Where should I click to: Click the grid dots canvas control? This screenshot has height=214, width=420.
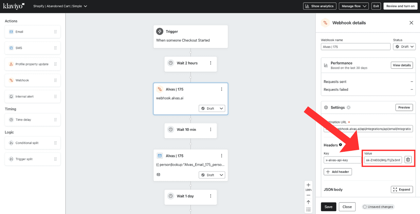point(308,210)
